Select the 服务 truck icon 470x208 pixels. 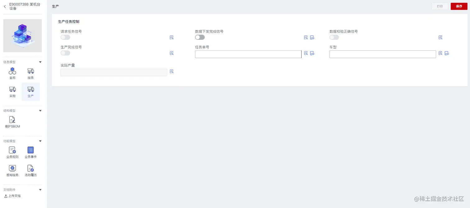click(30, 71)
